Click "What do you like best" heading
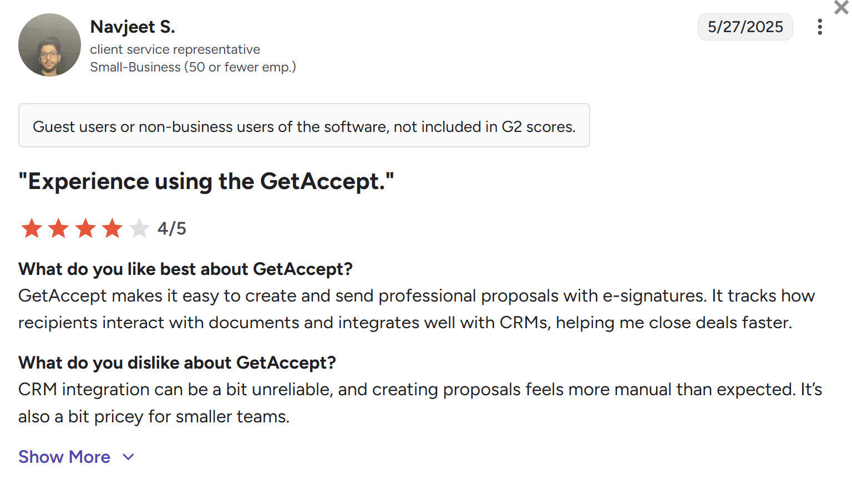 click(185, 269)
